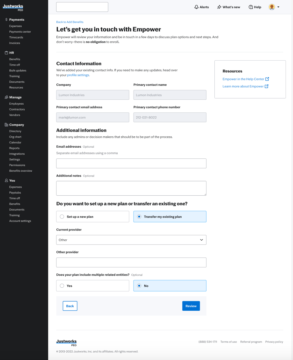Click the building icon beside Company

pos(6,125)
